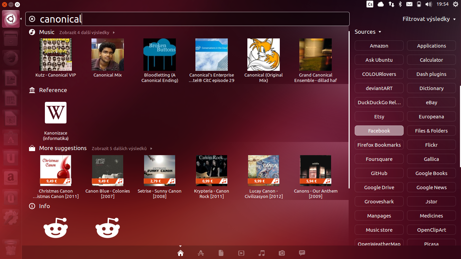The height and width of the screenshot is (259, 461).
Task: Click the sound volume indicator
Action: pos(429,4)
